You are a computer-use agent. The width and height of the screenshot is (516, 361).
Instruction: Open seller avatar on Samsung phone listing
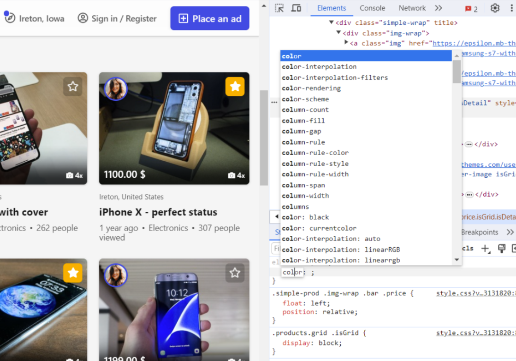coord(115,275)
